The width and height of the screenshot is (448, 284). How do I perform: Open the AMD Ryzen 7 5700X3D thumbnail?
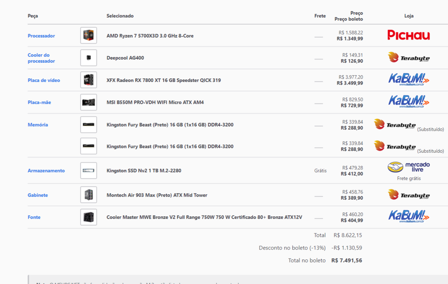click(x=89, y=35)
